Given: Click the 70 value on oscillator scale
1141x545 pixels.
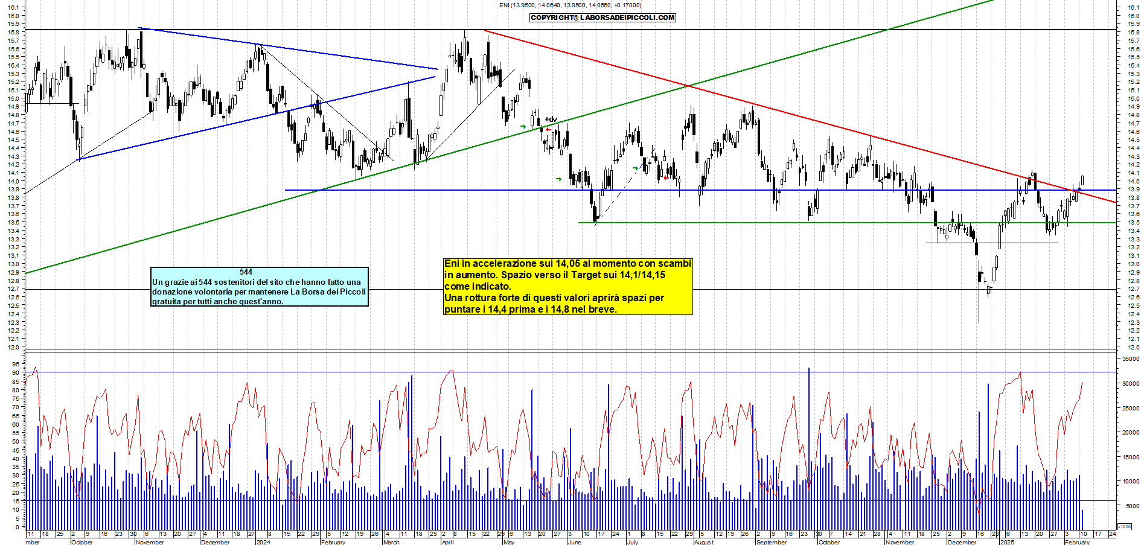Looking at the screenshot, I should pos(16,407).
